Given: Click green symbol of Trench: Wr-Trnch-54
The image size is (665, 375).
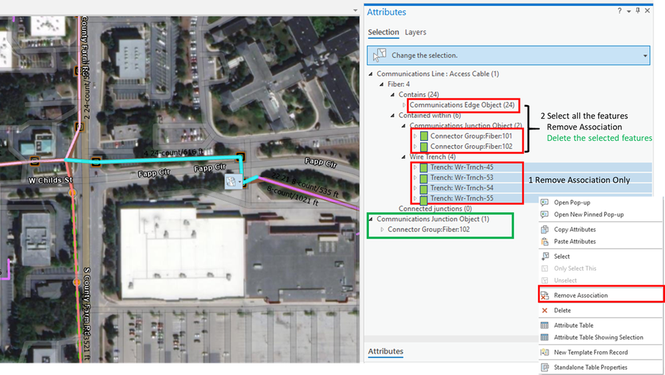Looking at the screenshot, I should (423, 189).
